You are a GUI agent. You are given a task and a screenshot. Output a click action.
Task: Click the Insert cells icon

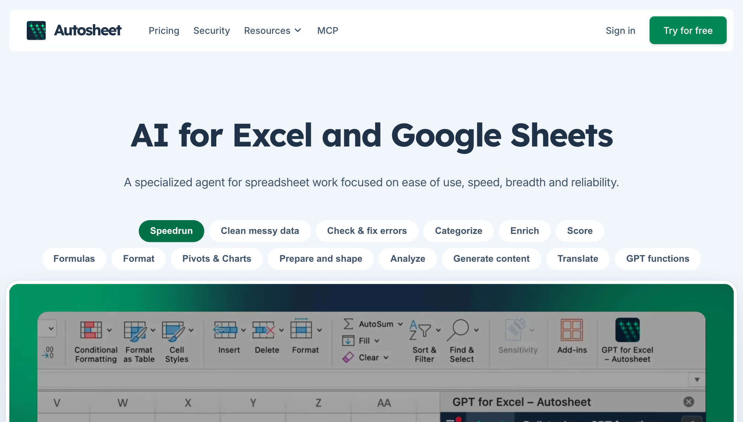[225, 330]
